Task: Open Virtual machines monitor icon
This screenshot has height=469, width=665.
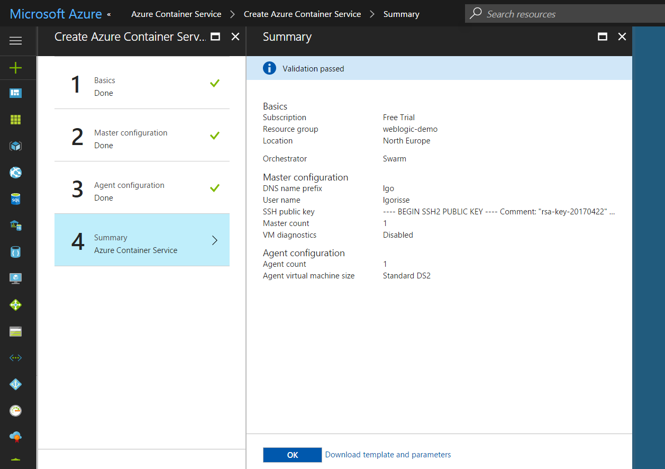Action: (16, 278)
